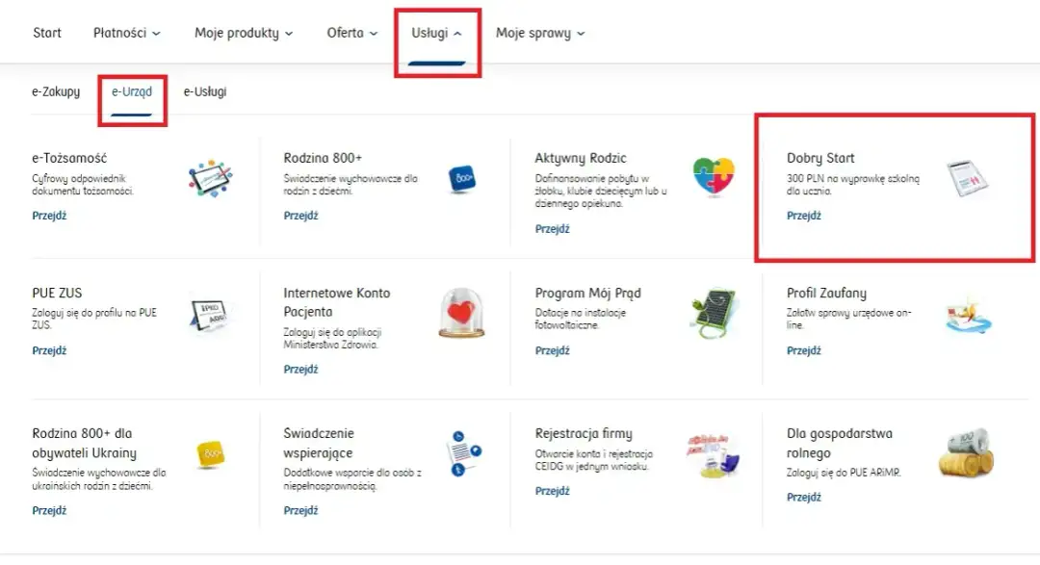Viewport: 1040px width, 565px height.
Task: Click the e-Tożsamość tablet icon
Action: click(x=210, y=178)
